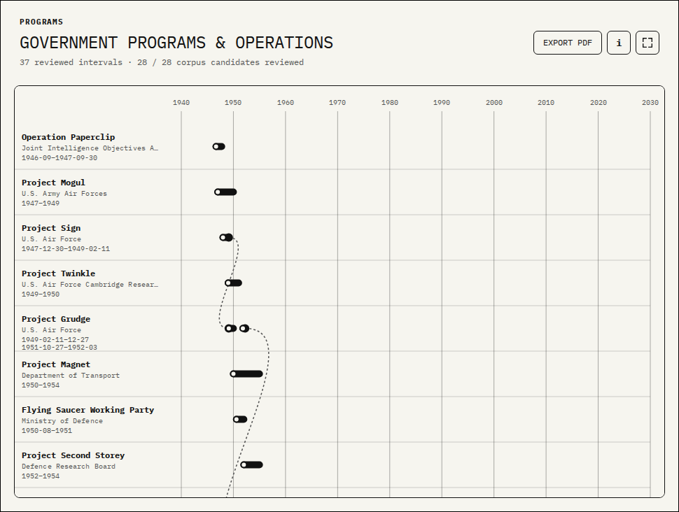Click 'Ministry of Defence' agency text
679x512 pixels.
[62, 420]
